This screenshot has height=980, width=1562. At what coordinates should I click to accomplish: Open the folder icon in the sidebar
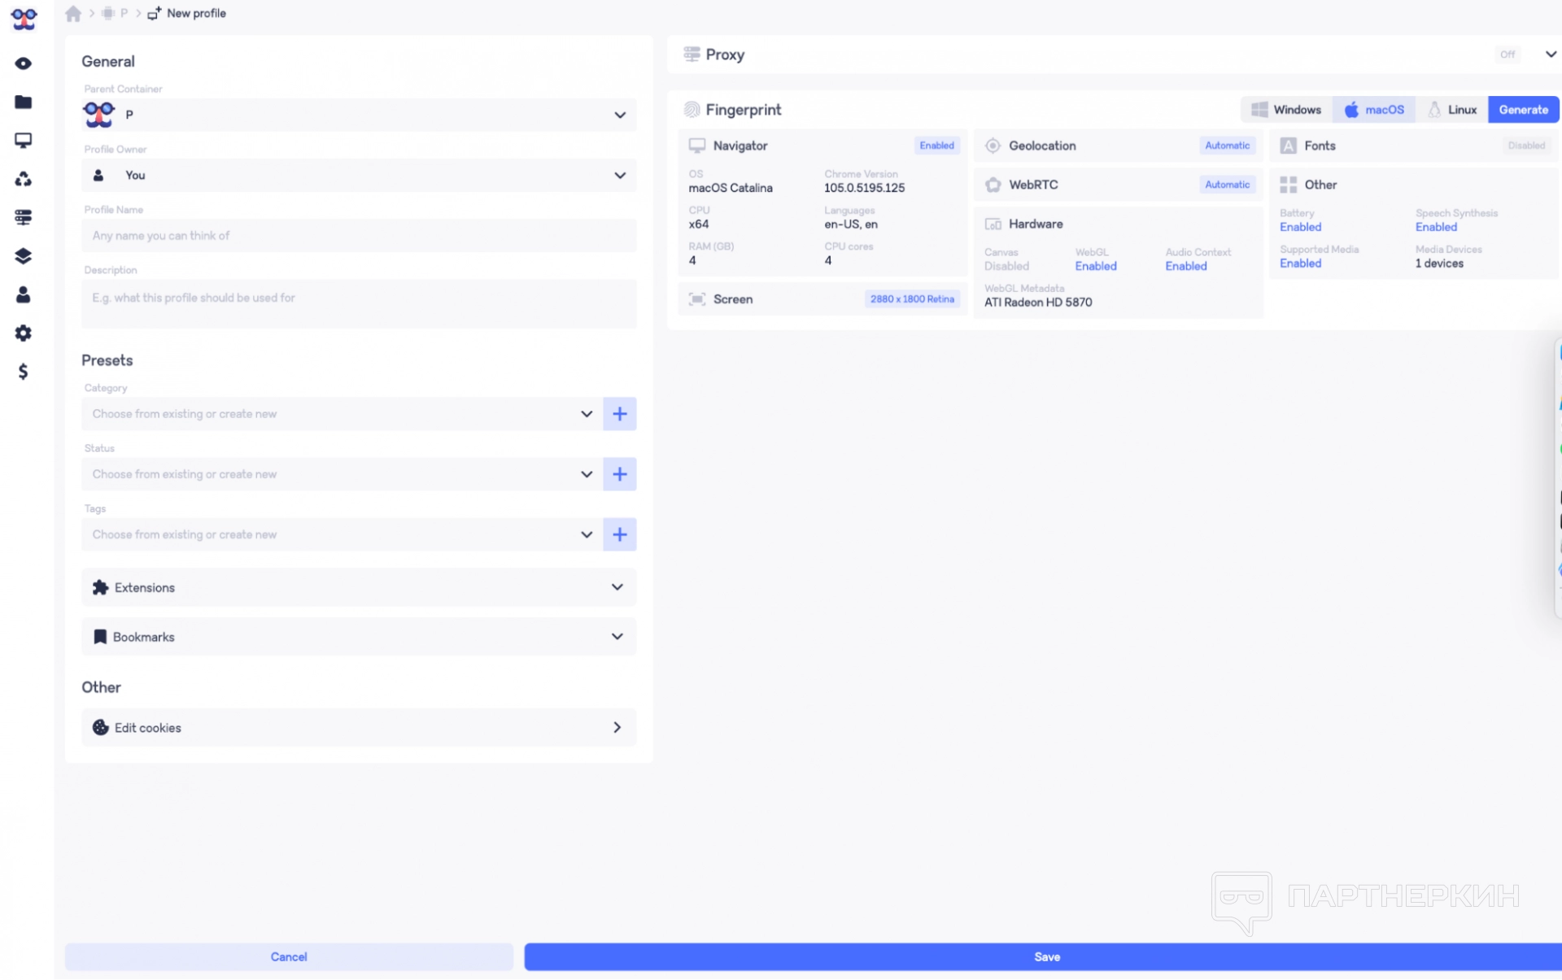pyautogui.click(x=24, y=102)
